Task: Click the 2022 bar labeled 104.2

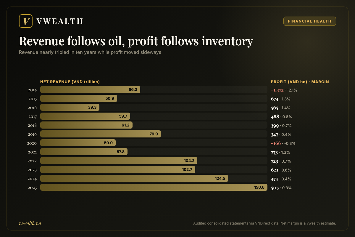Action: (119, 161)
